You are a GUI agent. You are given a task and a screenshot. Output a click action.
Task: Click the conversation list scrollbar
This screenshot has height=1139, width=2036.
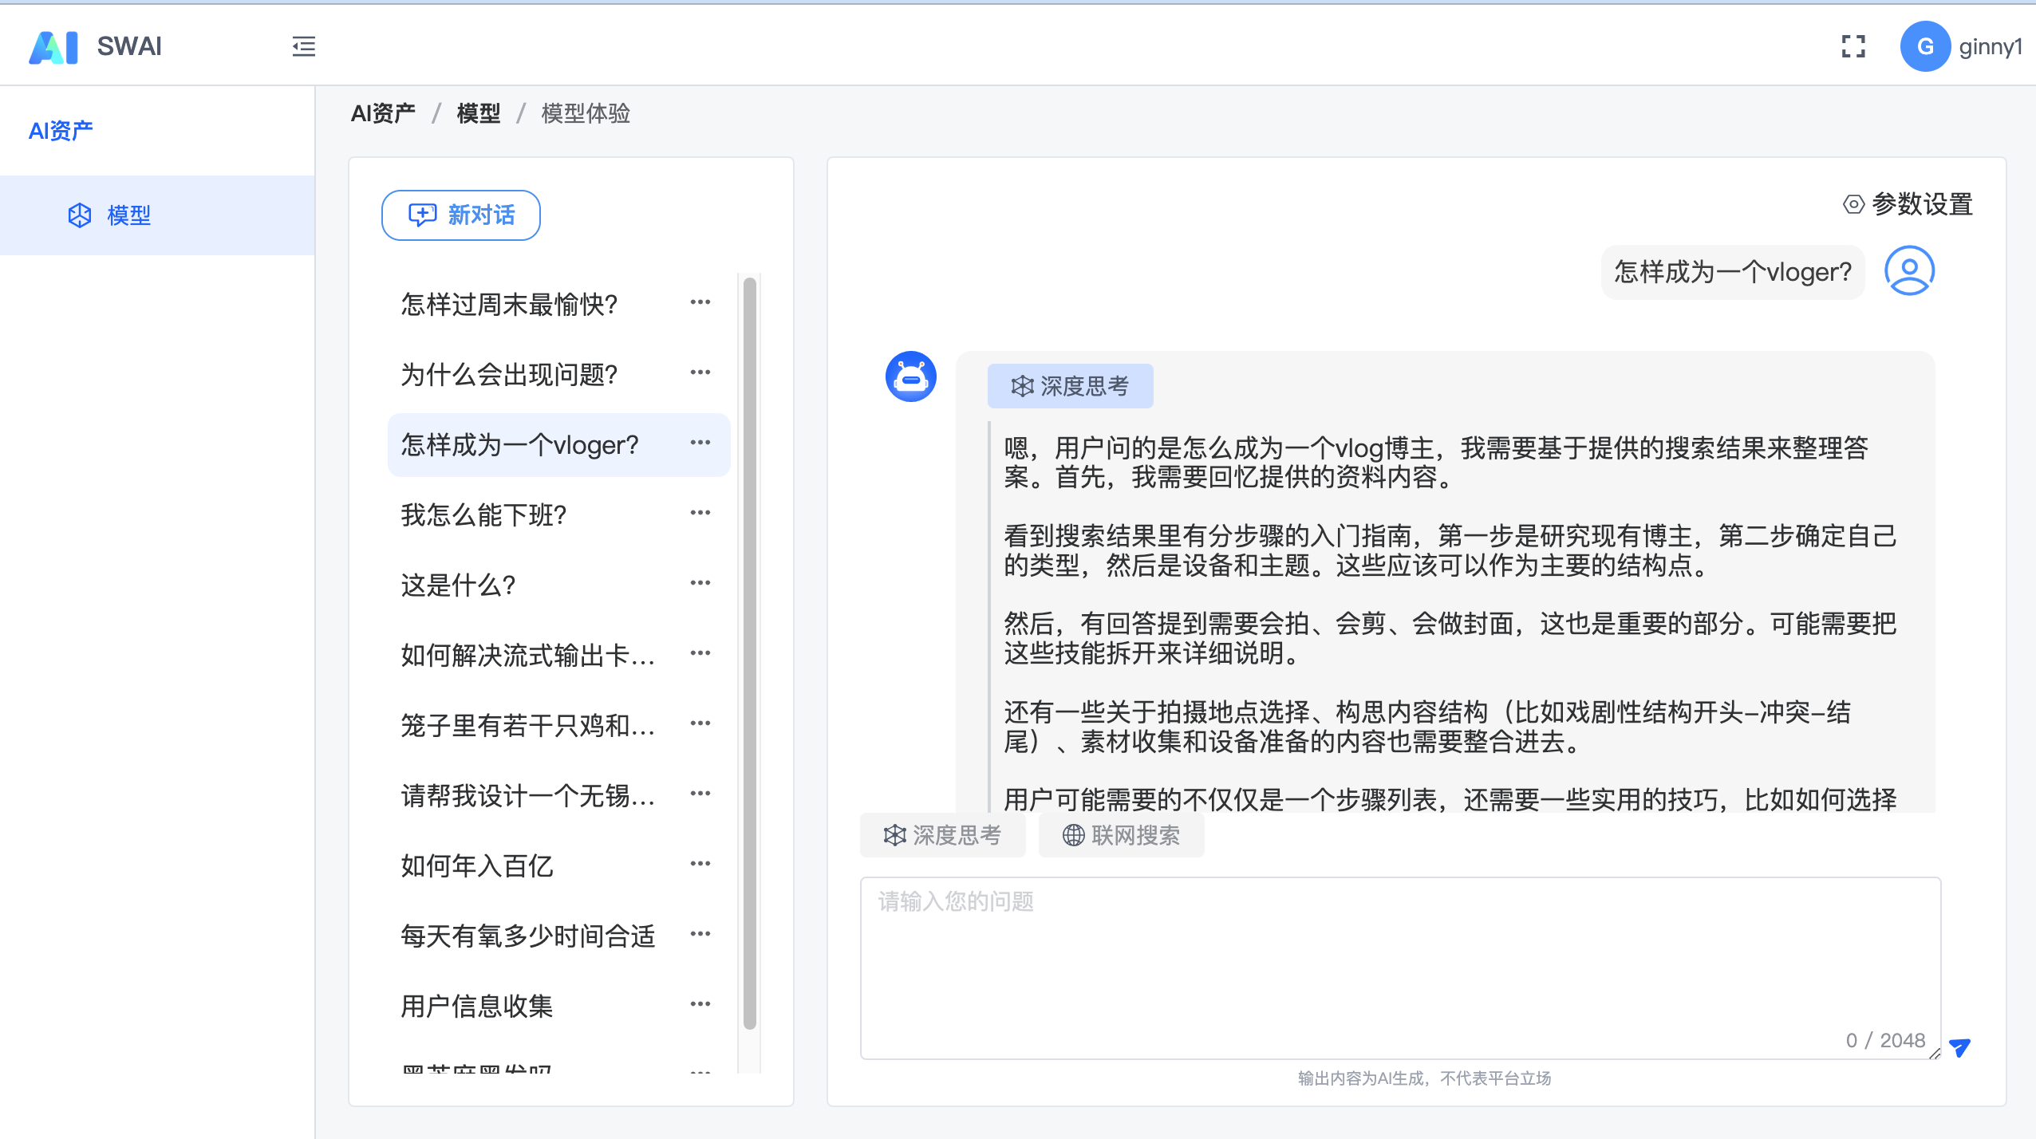tap(749, 652)
